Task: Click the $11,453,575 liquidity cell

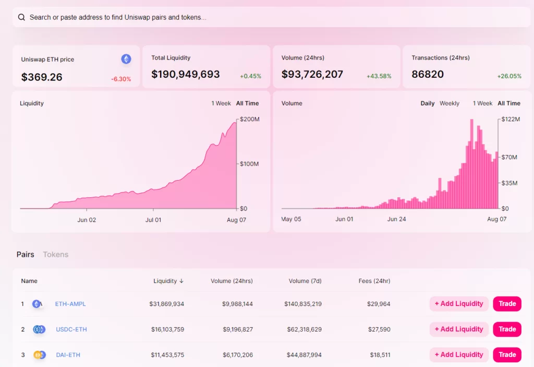Action: coord(167,355)
